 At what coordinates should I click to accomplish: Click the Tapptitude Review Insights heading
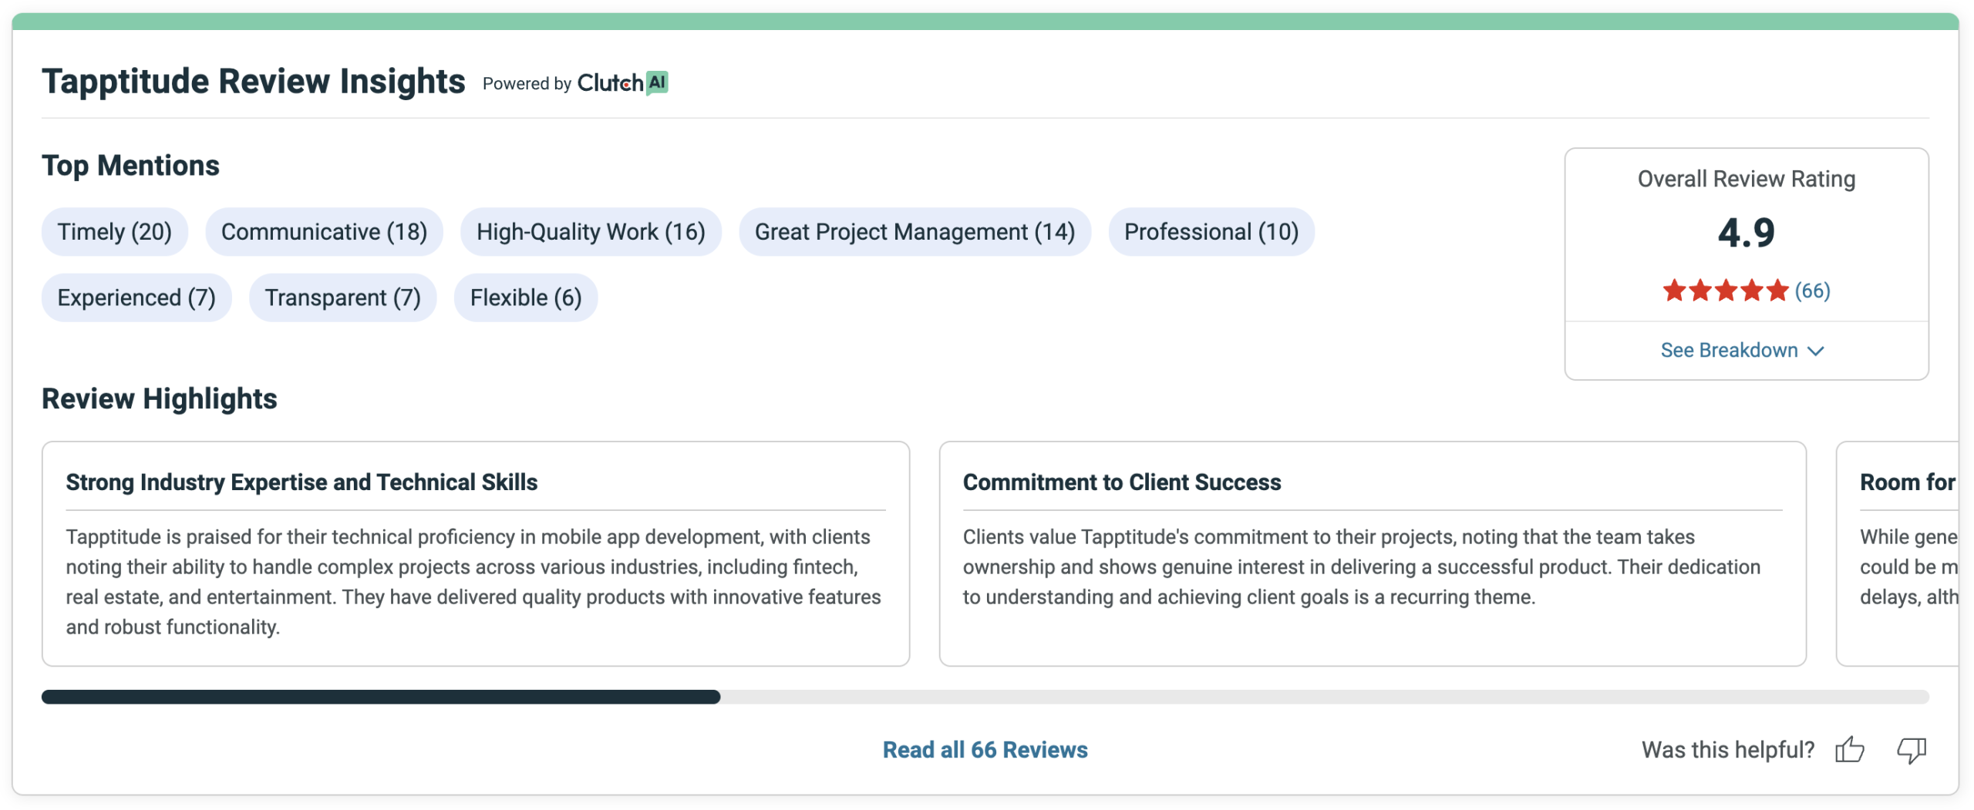pos(254,81)
